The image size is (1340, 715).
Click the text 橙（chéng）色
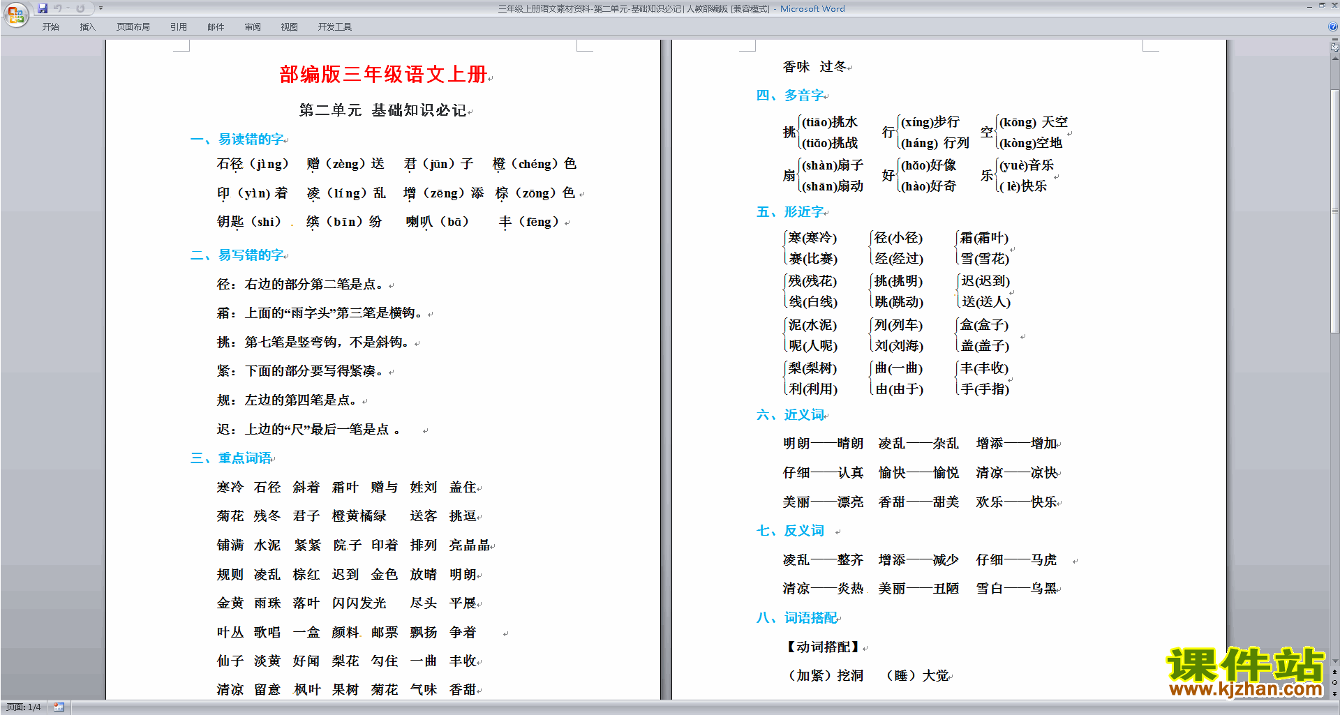(x=535, y=164)
